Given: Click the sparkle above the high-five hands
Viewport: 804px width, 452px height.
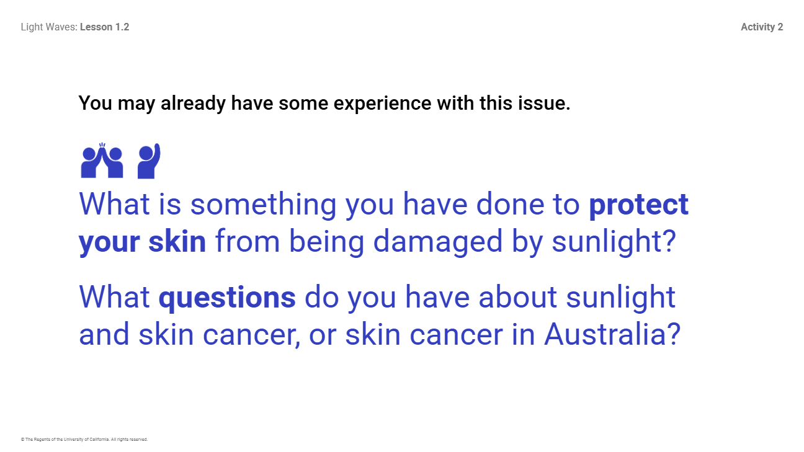Looking at the screenshot, I should click(x=102, y=146).
